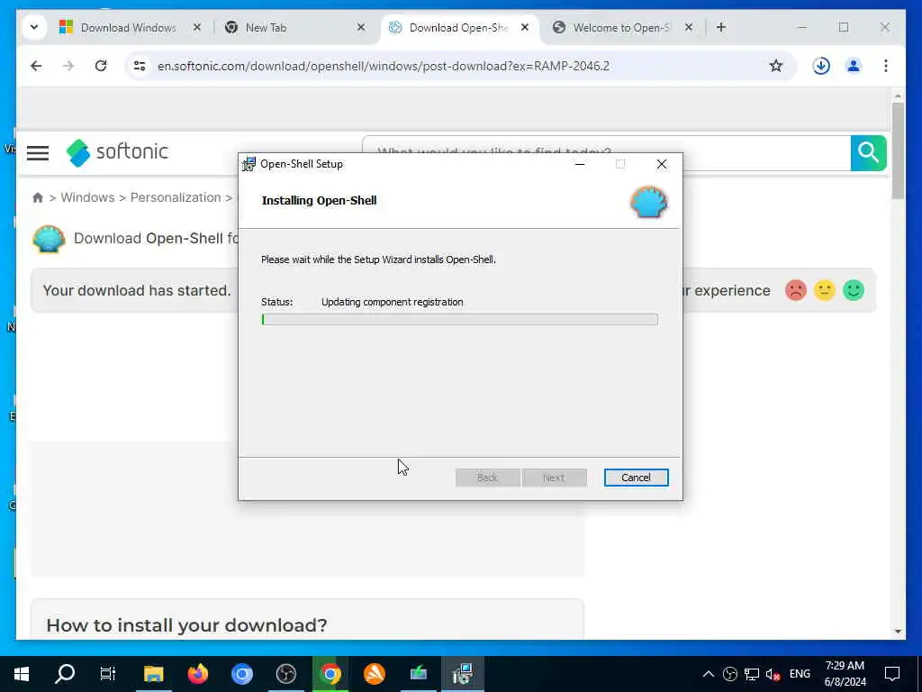The height and width of the screenshot is (692, 922).
Task: Close the New Tab tab
Action: click(361, 27)
